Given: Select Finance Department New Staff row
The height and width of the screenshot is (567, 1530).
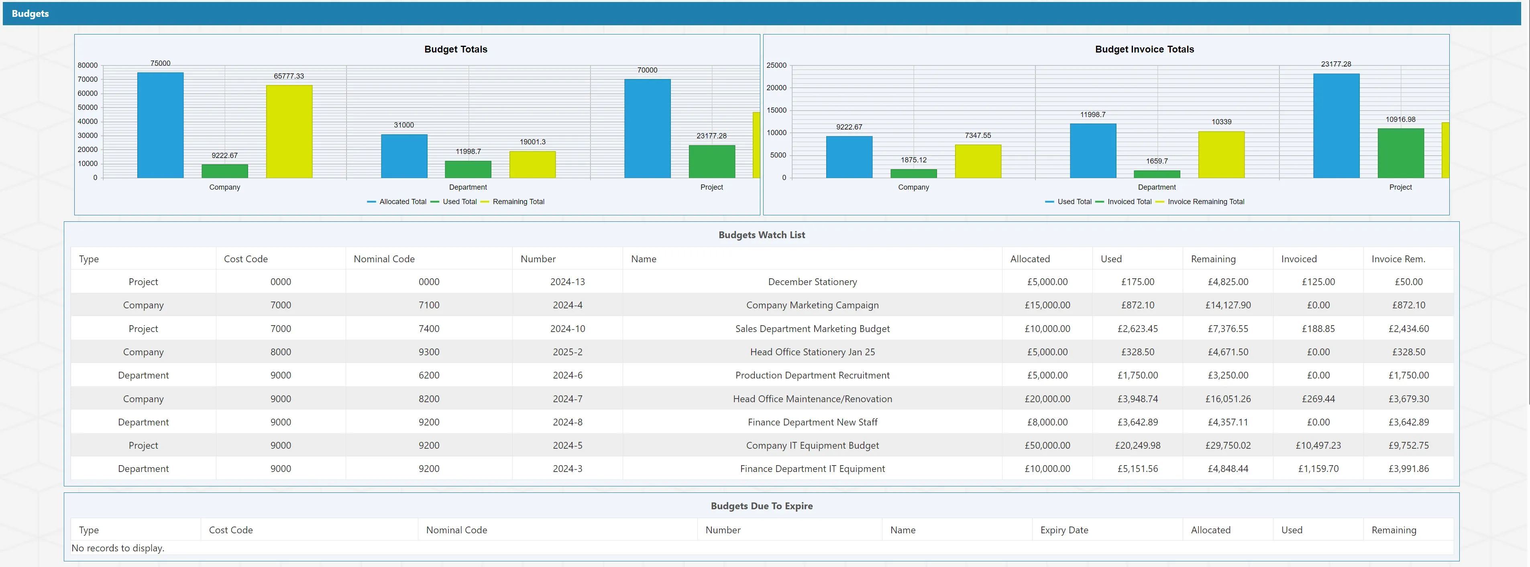Looking at the screenshot, I should [762, 422].
